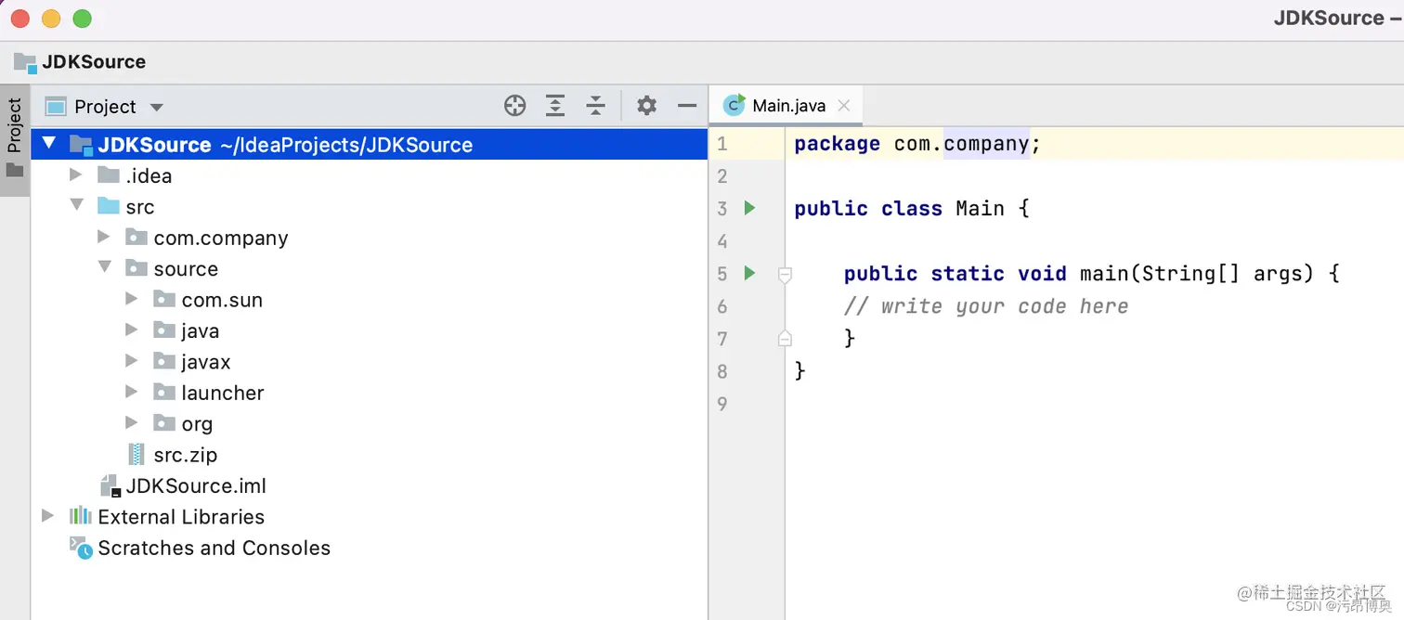This screenshot has height=620, width=1404.
Task: Click the Locate/Select Opened File crosshair icon
Action: pyautogui.click(x=514, y=106)
